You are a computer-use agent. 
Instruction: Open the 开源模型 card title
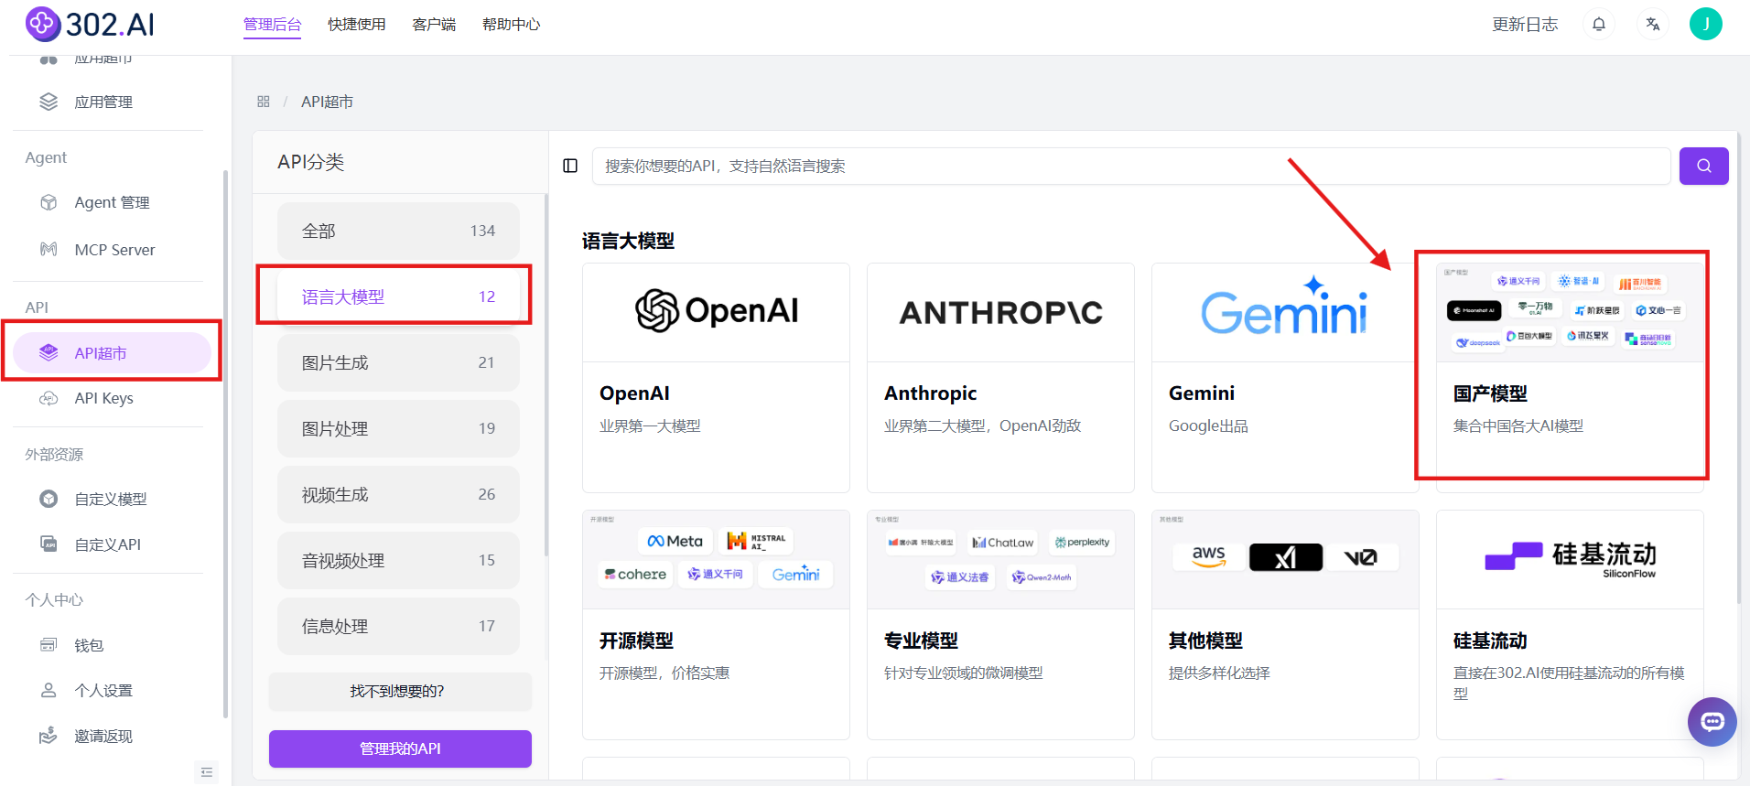point(636,641)
